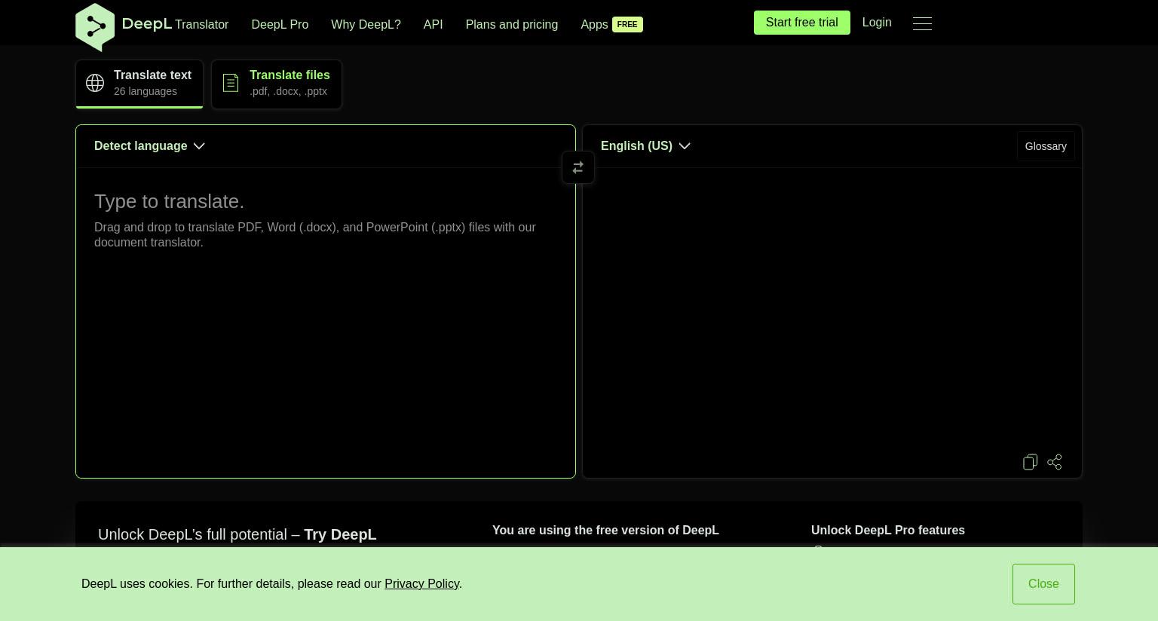Click the swap languages arrows icon

pyautogui.click(x=578, y=167)
